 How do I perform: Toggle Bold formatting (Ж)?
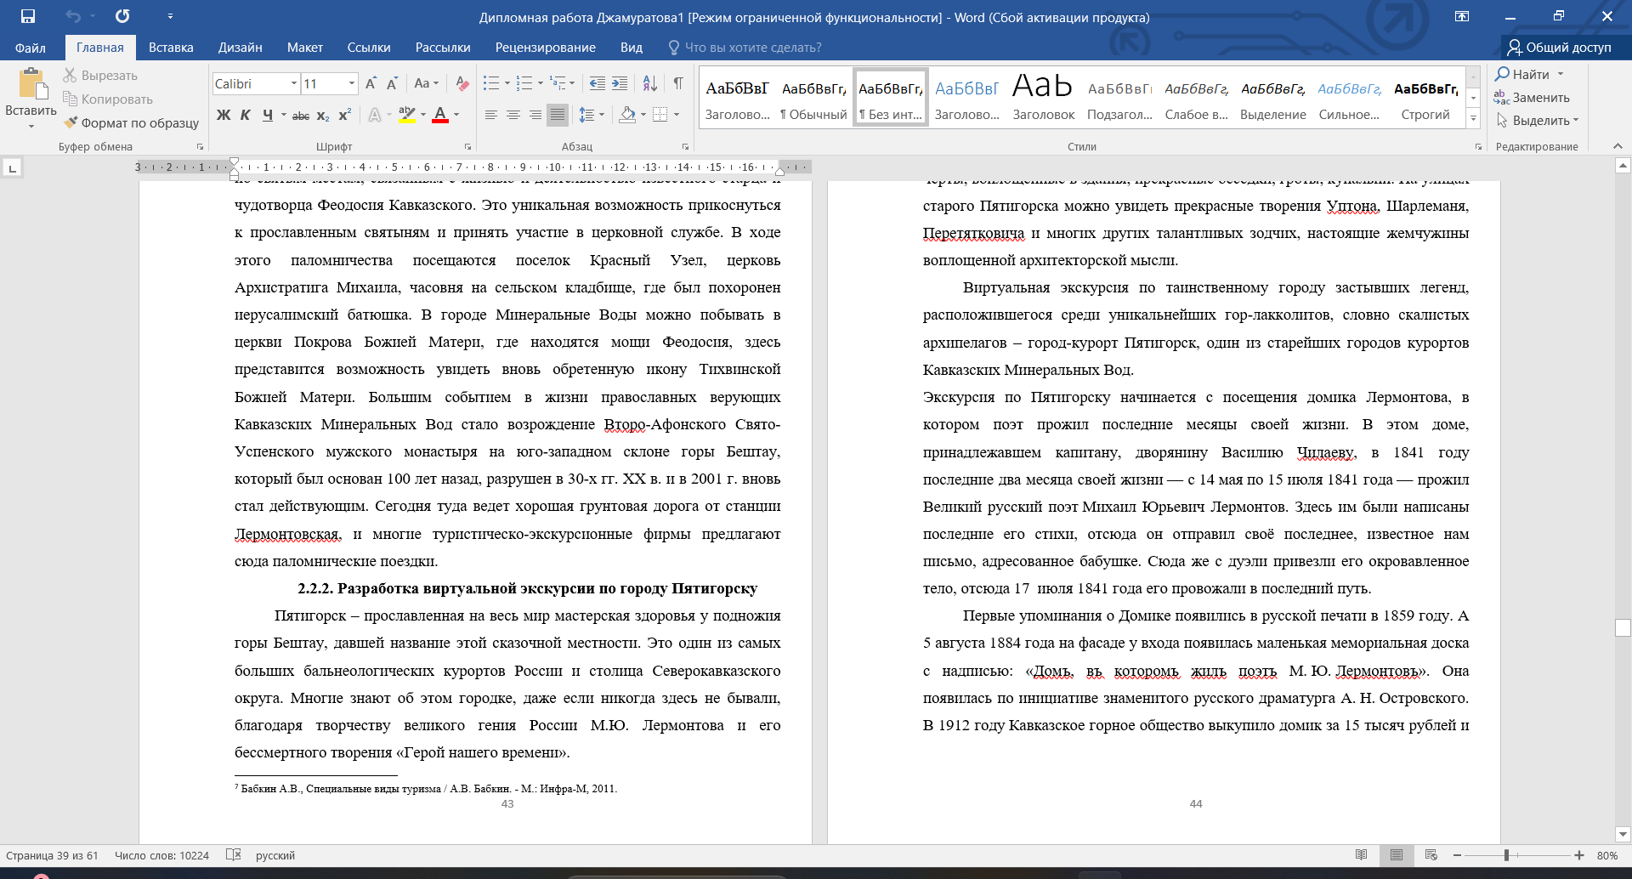[224, 115]
